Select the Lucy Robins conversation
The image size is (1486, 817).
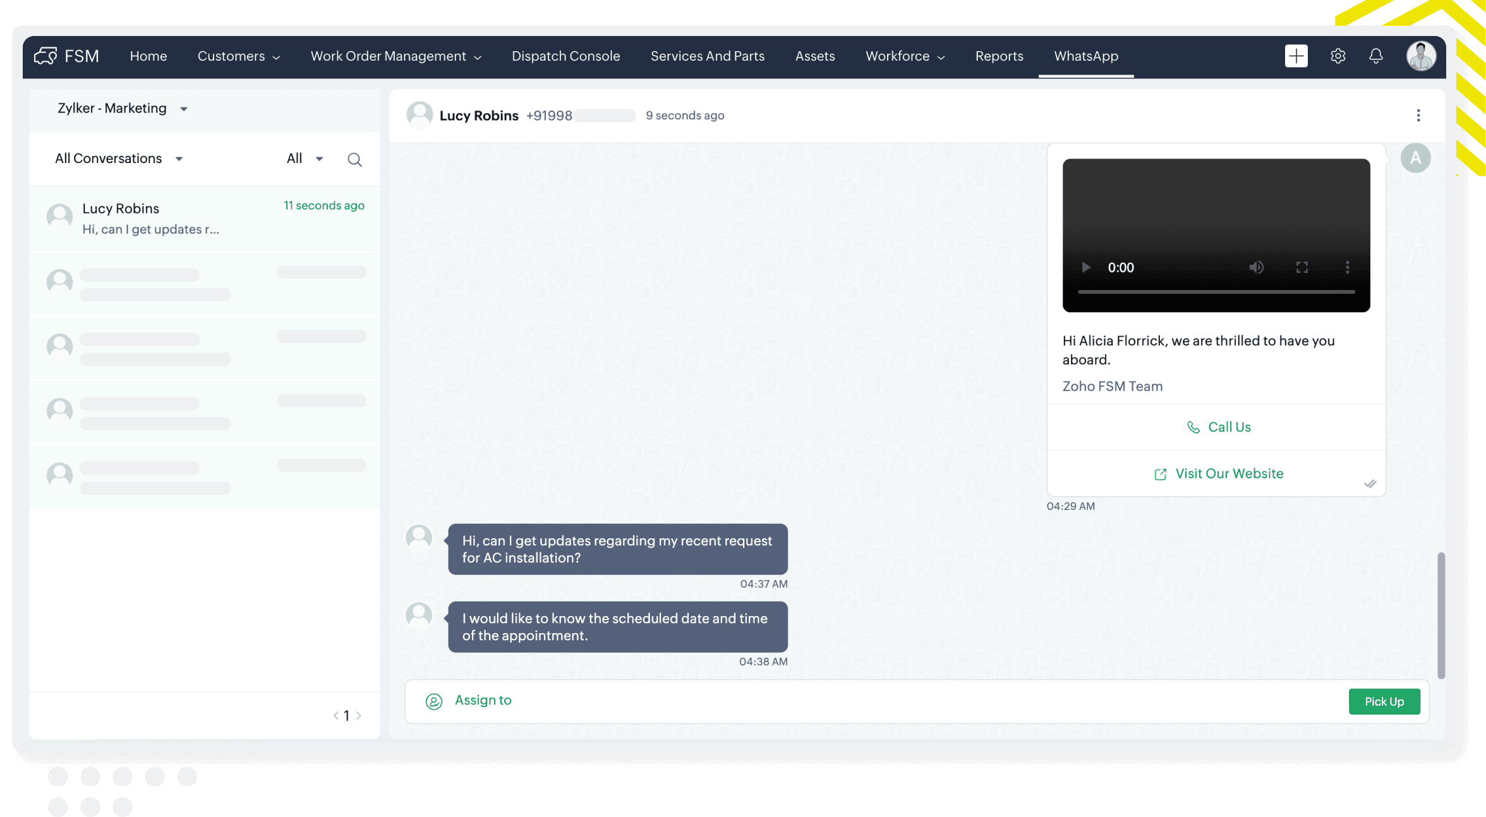(x=204, y=219)
